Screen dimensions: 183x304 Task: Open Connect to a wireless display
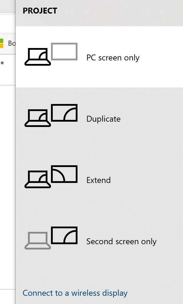pos(75,293)
